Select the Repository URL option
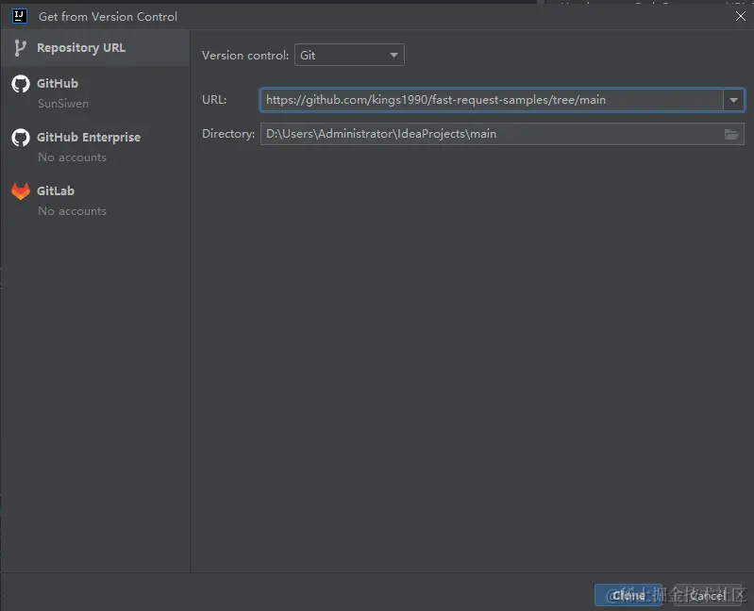The image size is (754, 611). [x=94, y=47]
